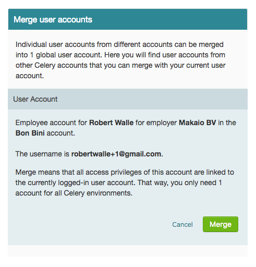256x267 pixels.
Task: Click the bold Bon Bini account name
Action: 30,133
